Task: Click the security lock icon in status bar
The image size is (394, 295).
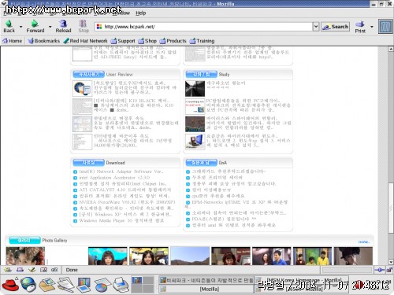Action: 389,270
